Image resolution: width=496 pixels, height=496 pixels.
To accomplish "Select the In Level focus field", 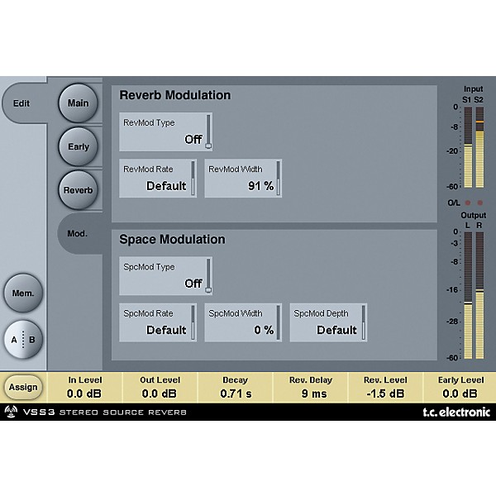I will [x=84, y=388].
